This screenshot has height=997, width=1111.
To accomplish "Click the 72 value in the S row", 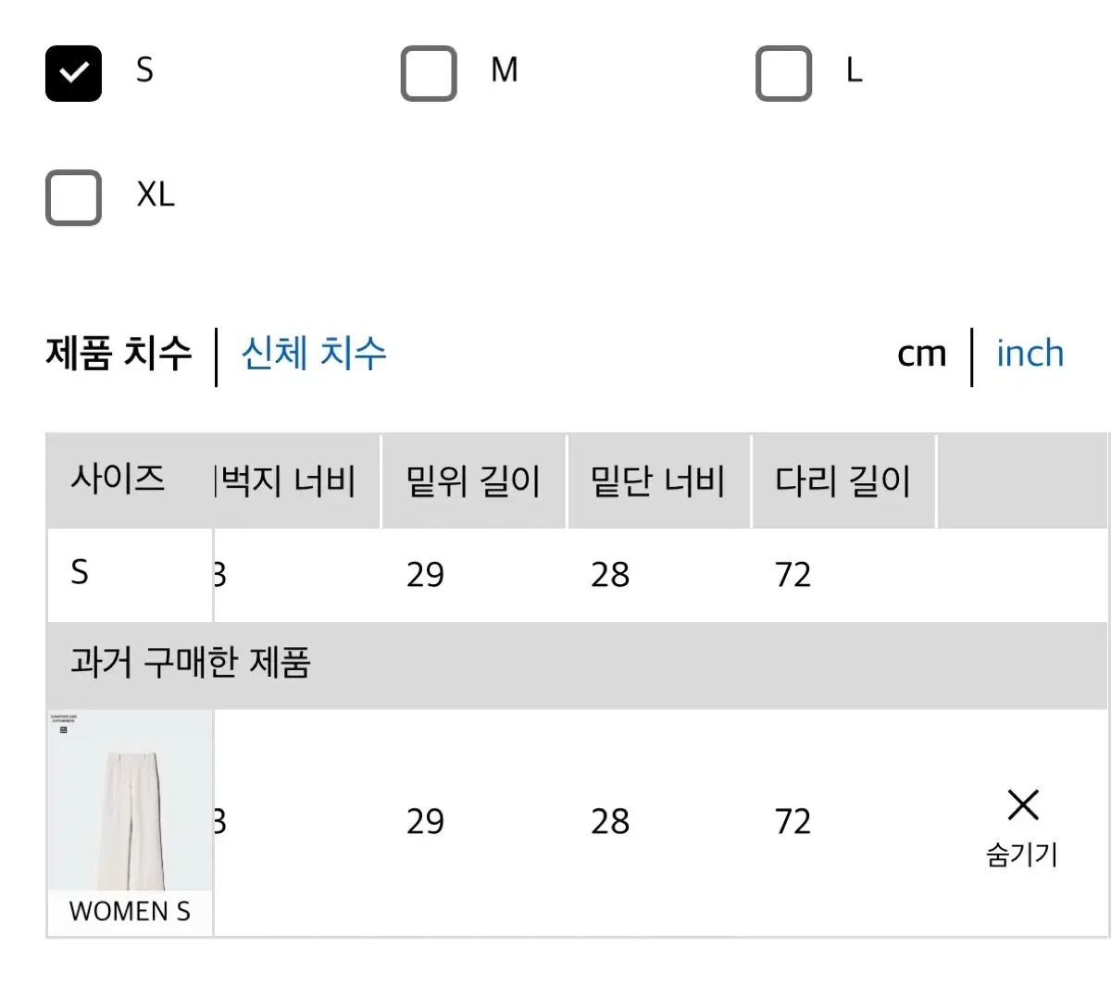I will tap(793, 575).
